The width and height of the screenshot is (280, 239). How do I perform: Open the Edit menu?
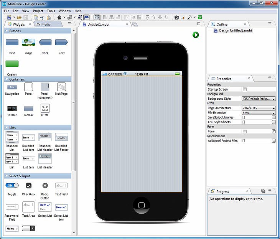(16, 11)
